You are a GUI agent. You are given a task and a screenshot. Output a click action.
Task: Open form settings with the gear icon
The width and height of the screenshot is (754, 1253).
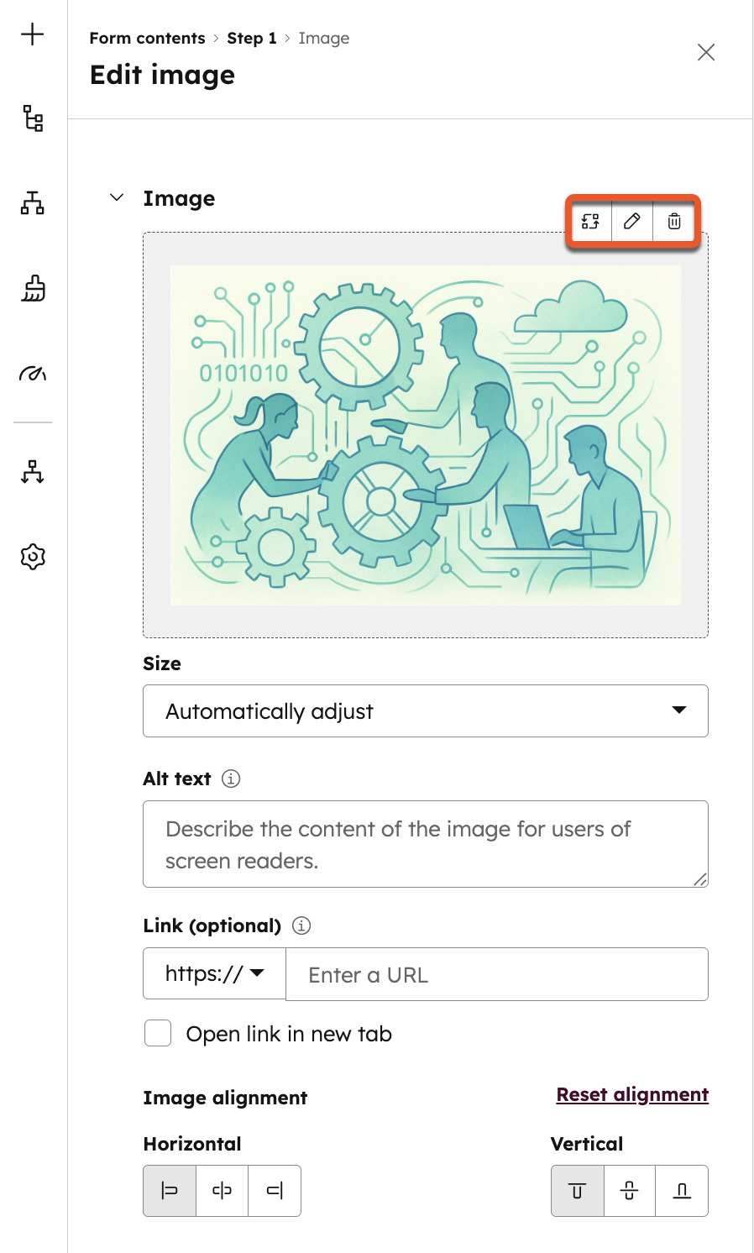32,556
